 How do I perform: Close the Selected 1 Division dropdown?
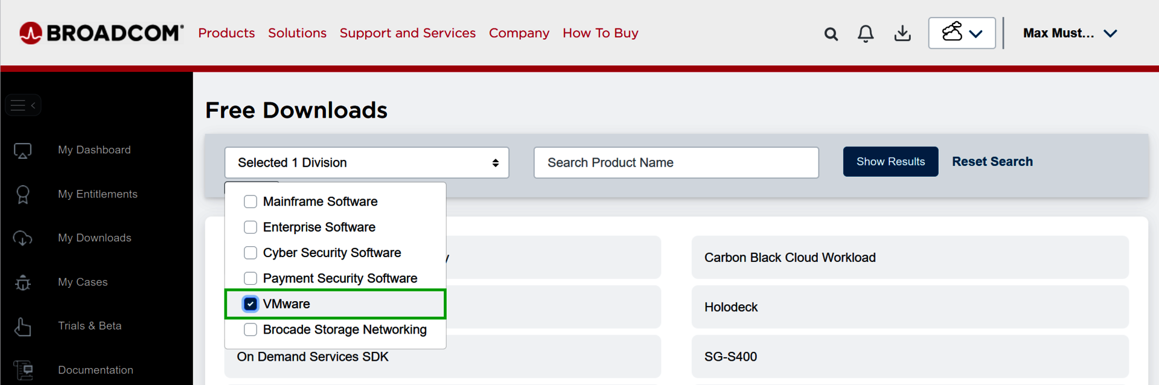coord(366,162)
